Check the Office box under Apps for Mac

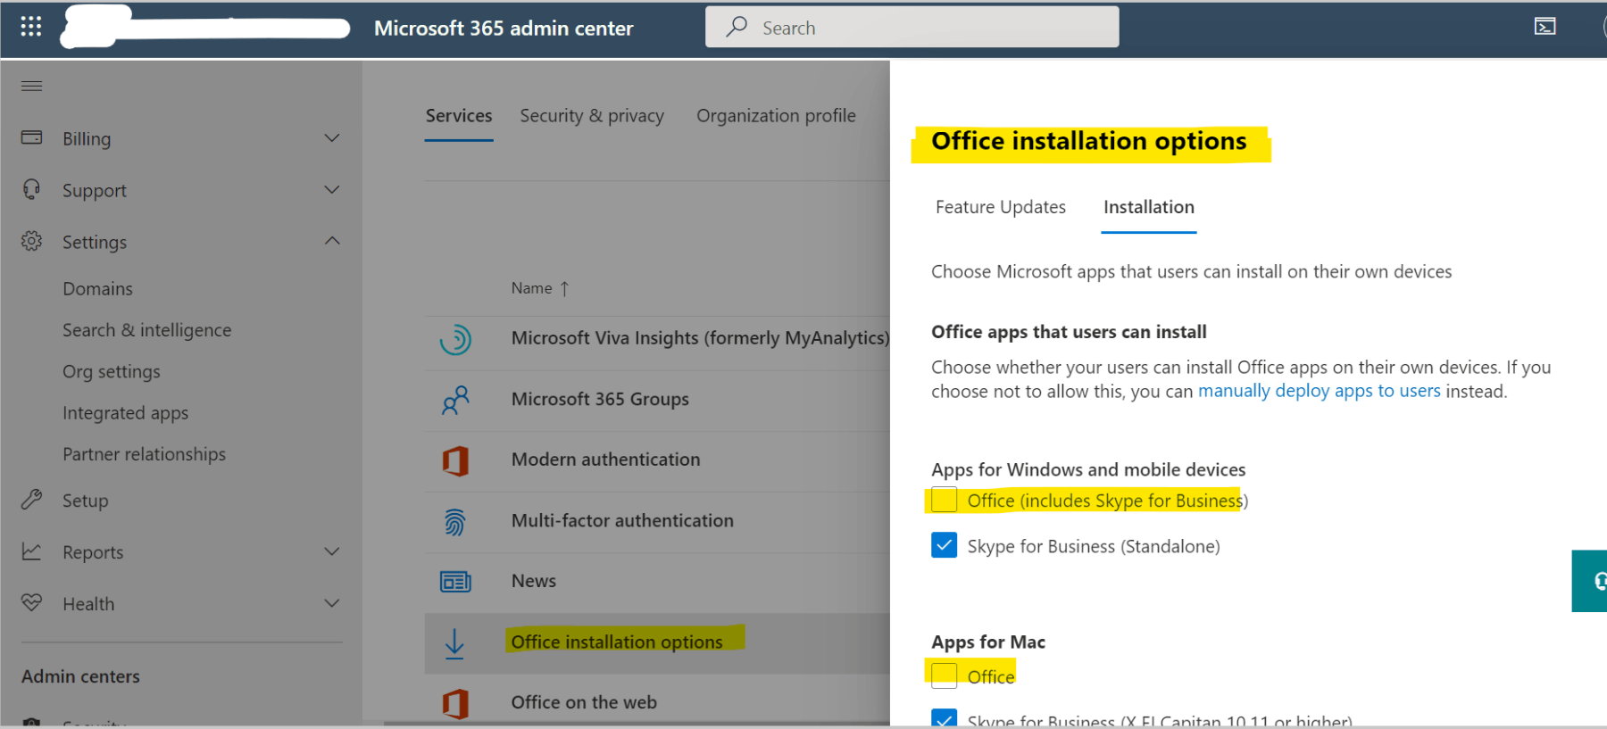944,675
